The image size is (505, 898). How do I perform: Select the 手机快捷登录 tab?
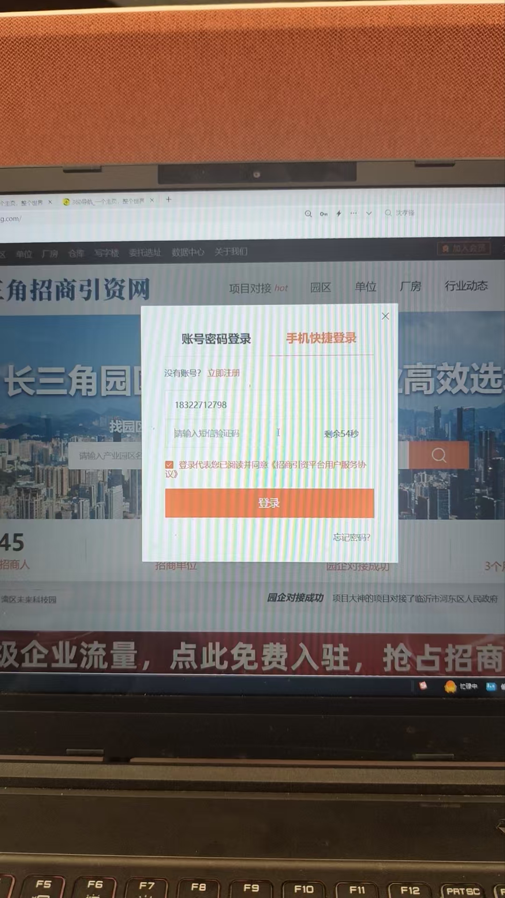coord(321,338)
